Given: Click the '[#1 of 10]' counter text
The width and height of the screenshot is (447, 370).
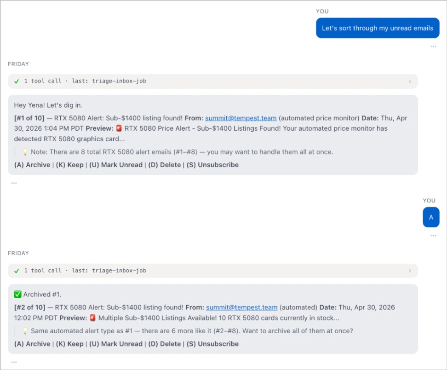Looking at the screenshot, I should pyautogui.click(x=29, y=118).
